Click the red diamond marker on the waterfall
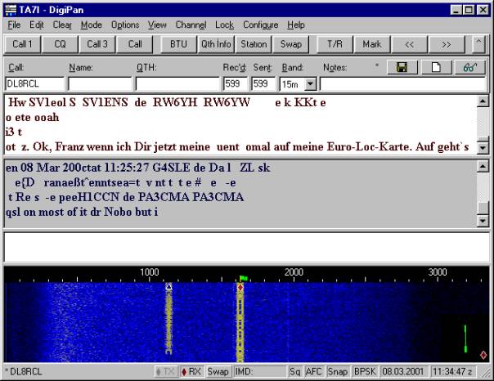Viewport: 494px width, 381px height. click(x=240, y=287)
